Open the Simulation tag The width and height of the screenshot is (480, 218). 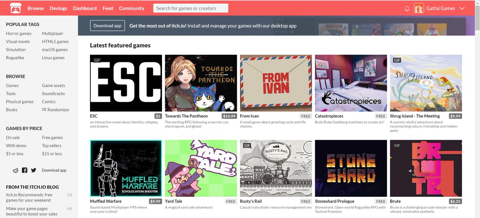click(x=16, y=50)
